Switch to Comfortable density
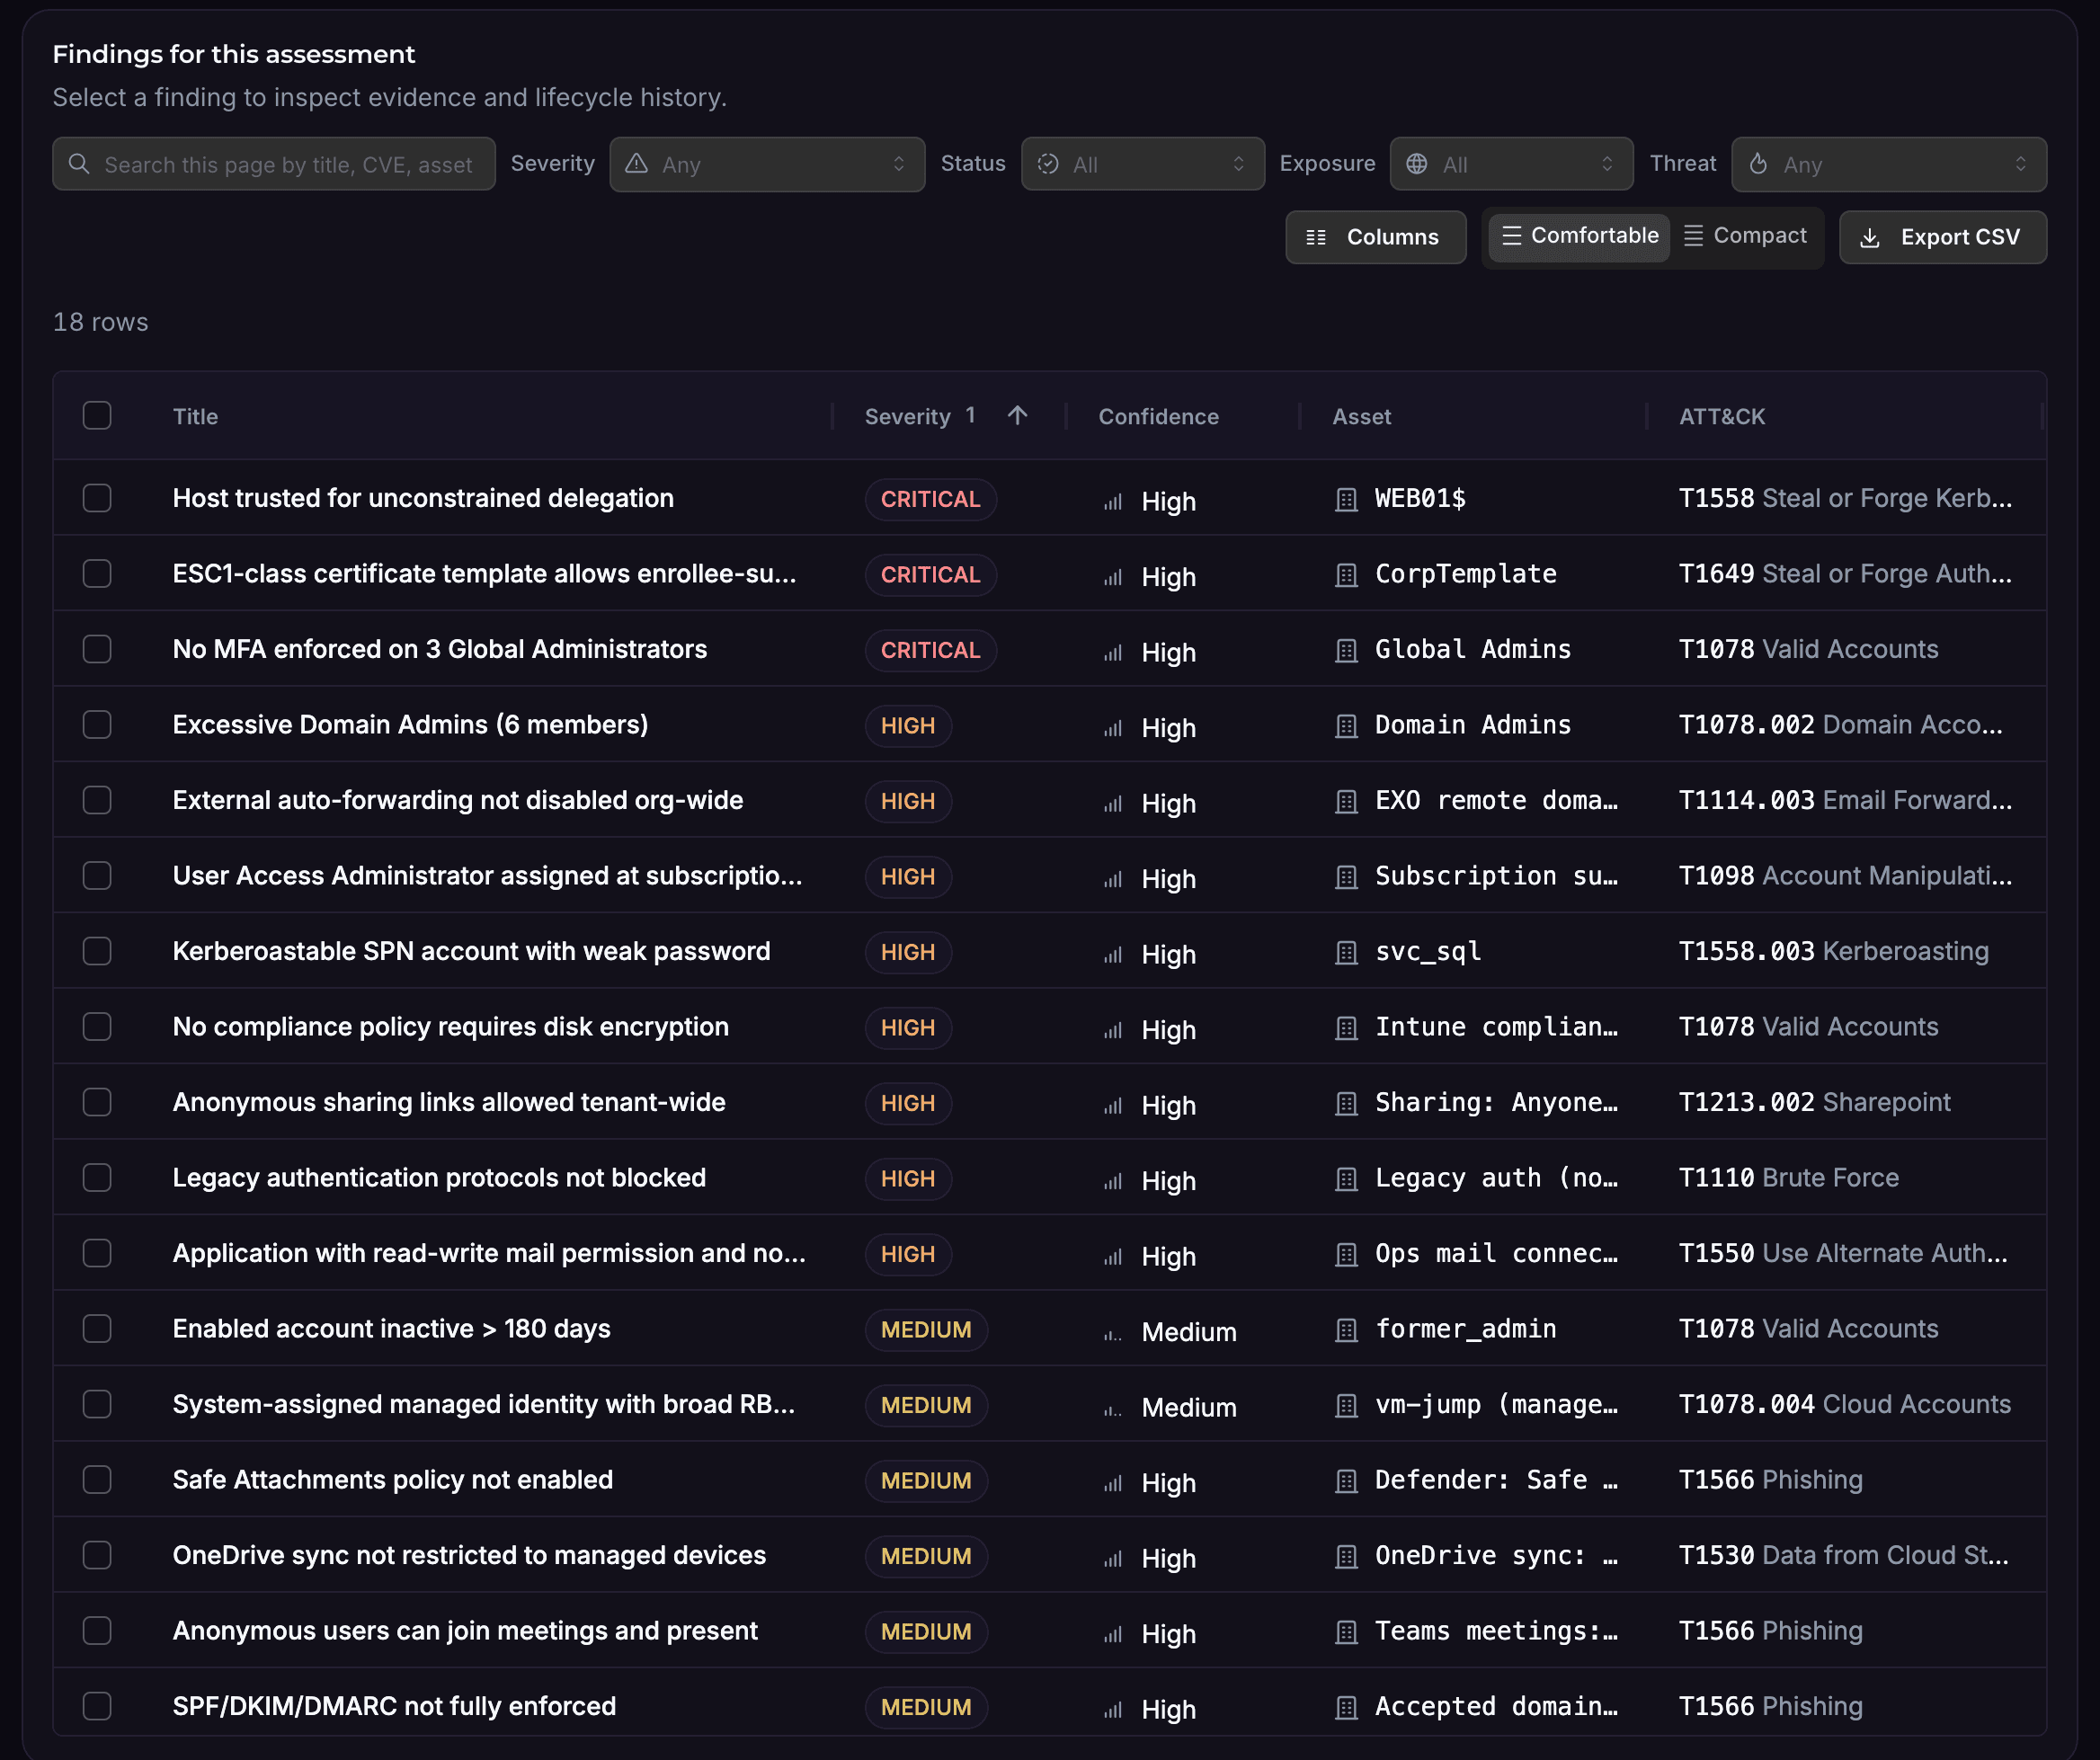The height and width of the screenshot is (1760, 2100). coord(1579,236)
